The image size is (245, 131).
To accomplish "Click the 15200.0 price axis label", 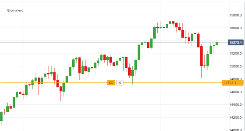I will pos(235,53).
